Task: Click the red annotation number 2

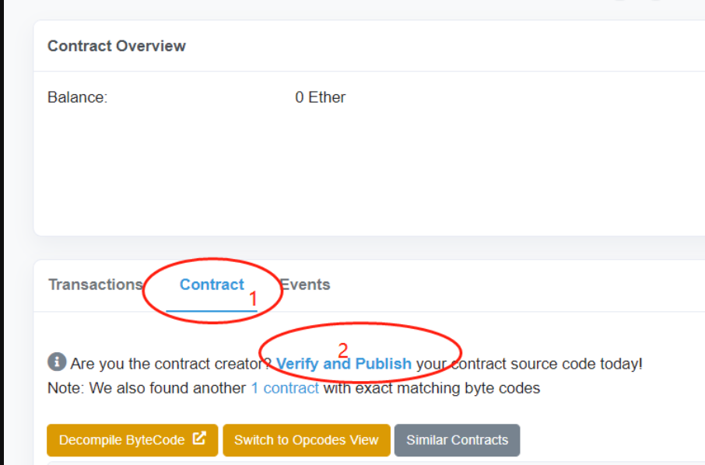Action: click(343, 350)
